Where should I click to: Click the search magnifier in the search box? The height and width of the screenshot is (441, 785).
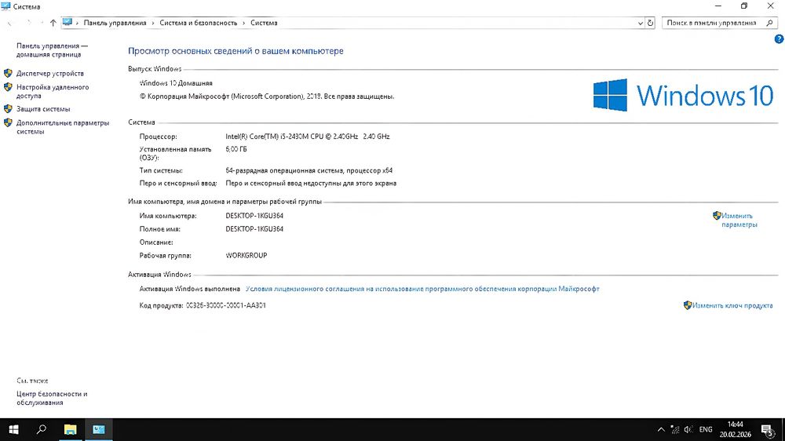point(769,23)
